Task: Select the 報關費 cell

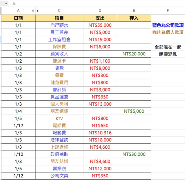Action: click(59, 133)
